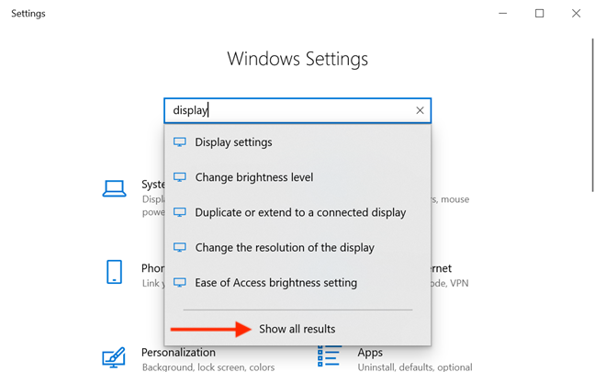Open the Apps settings category
This screenshot has height=372, width=595.
pyautogui.click(x=370, y=353)
